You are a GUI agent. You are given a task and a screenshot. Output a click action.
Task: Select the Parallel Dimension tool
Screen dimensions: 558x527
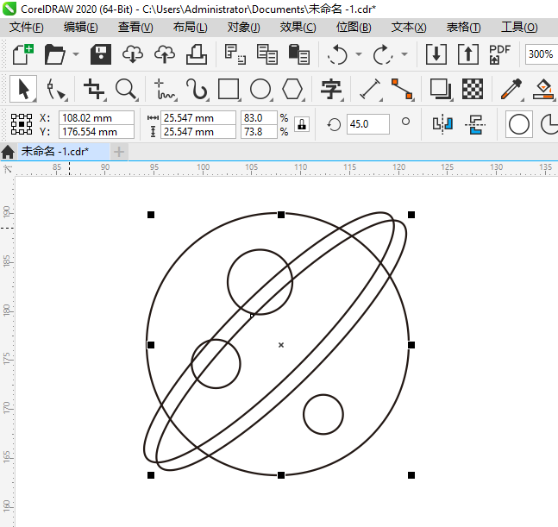click(x=370, y=89)
